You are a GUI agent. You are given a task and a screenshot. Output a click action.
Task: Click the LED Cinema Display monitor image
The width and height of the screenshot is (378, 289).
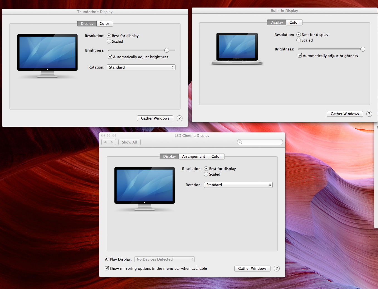pyautogui.click(x=145, y=189)
